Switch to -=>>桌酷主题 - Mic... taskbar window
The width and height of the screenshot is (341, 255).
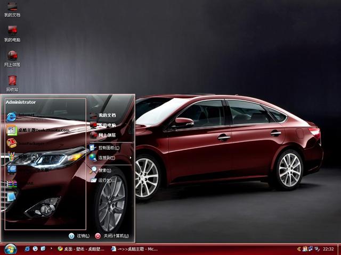pyautogui.click(x=134, y=249)
